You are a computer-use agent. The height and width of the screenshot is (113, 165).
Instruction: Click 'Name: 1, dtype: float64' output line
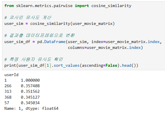31,109
